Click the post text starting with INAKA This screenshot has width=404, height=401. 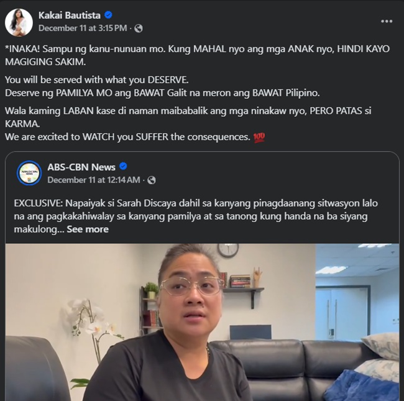point(197,55)
